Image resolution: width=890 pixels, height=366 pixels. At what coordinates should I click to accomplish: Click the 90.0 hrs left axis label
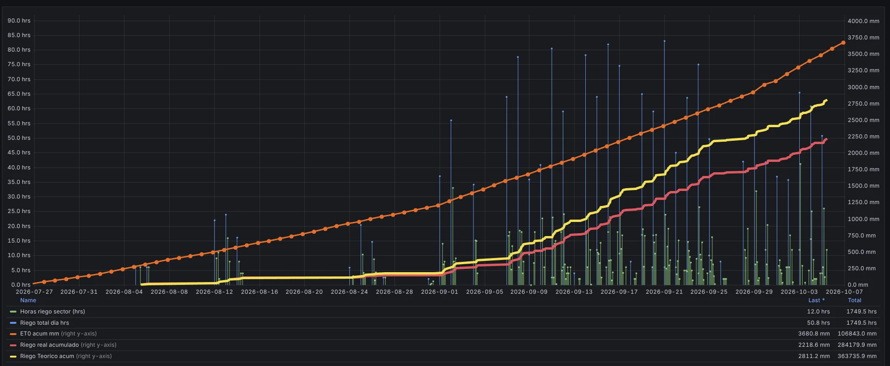tap(19, 21)
